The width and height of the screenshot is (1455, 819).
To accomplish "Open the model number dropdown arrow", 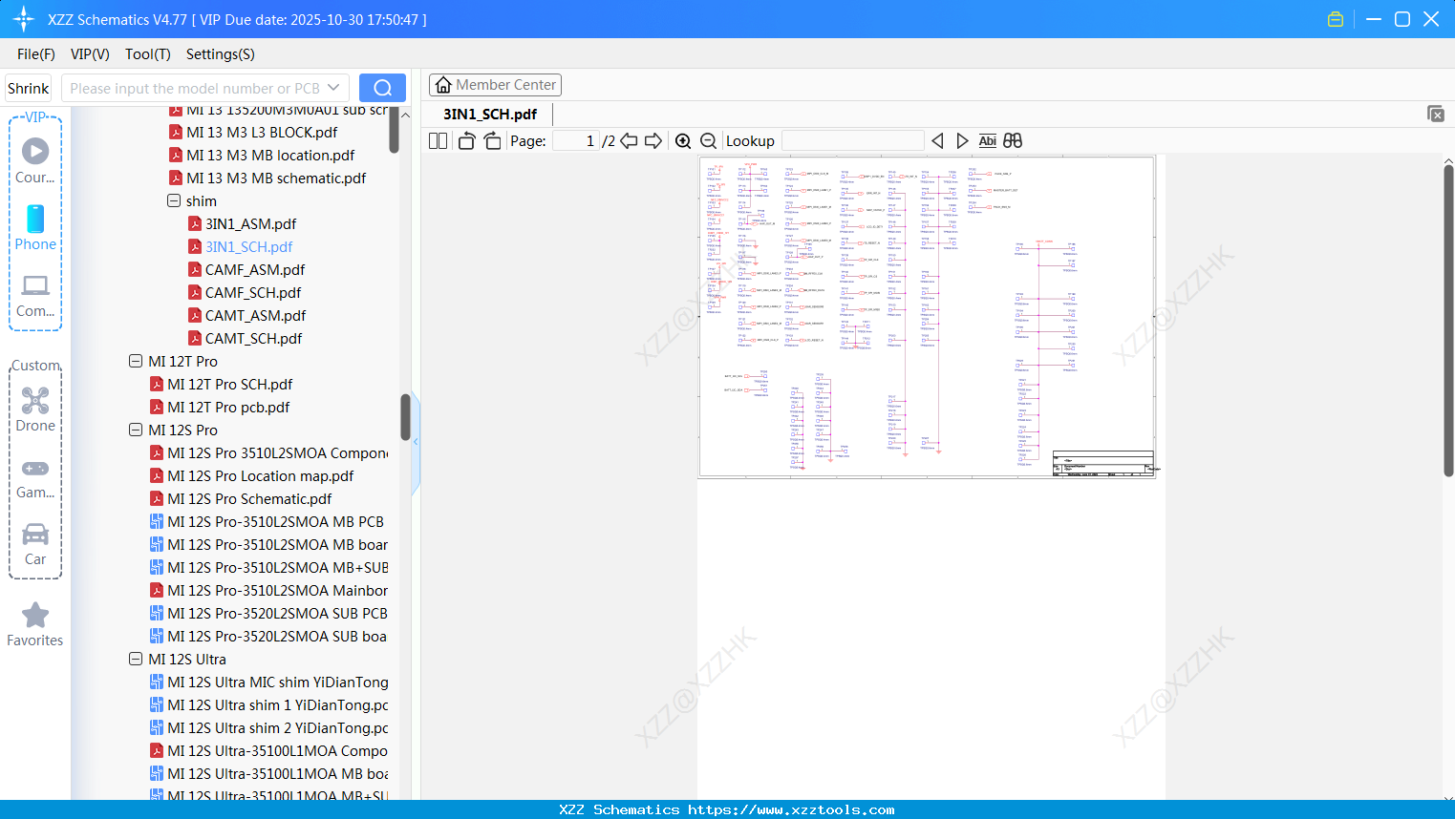I will pos(333,88).
